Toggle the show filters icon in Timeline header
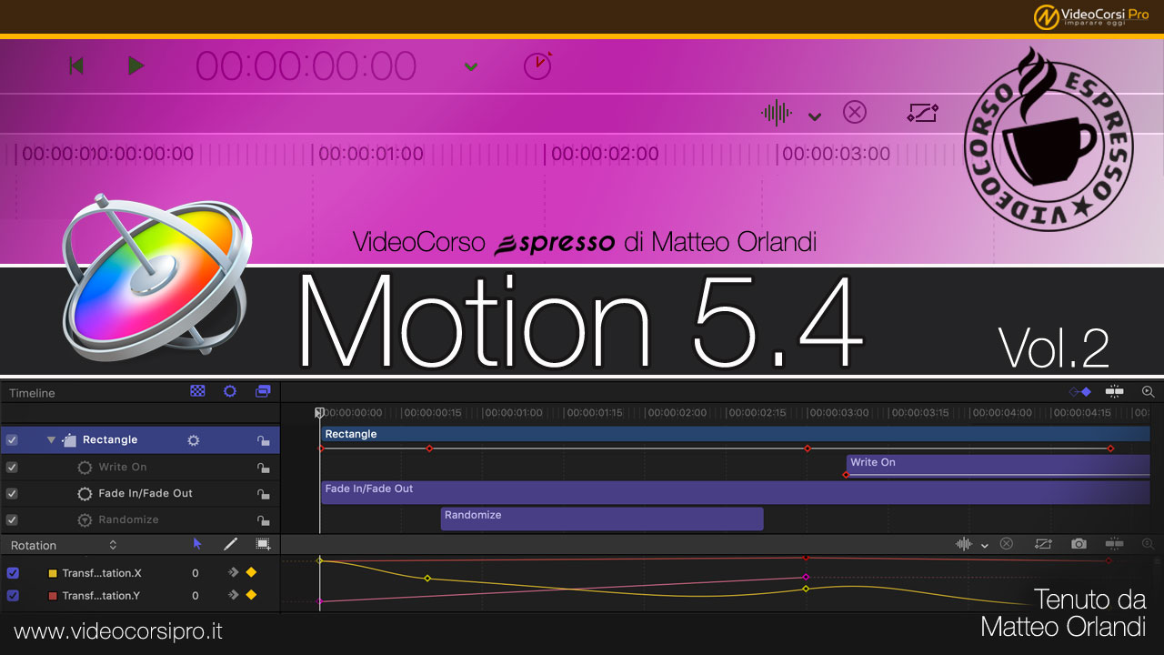The width and height of the screenshot is (1164, 655). coord(263,391)
